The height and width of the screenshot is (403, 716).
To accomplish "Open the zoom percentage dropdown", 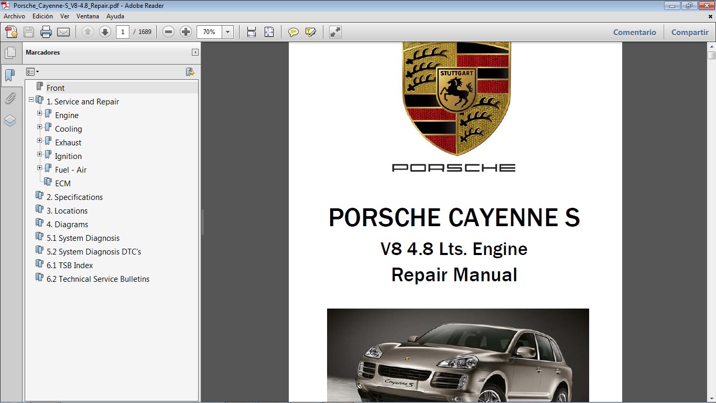I will pos(227,32).
